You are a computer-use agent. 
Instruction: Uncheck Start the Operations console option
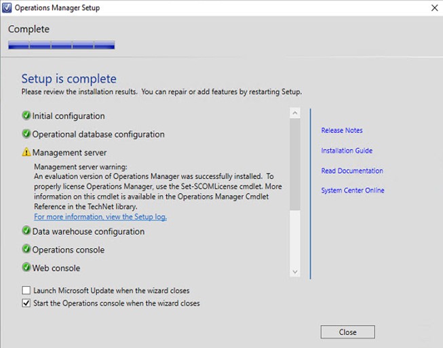click(x=26, y=303)
